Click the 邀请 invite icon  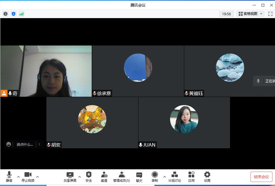point(104,177)
